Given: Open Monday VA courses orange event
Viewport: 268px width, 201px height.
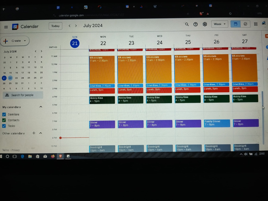Looking at the screenshot, I should point(102,70).
